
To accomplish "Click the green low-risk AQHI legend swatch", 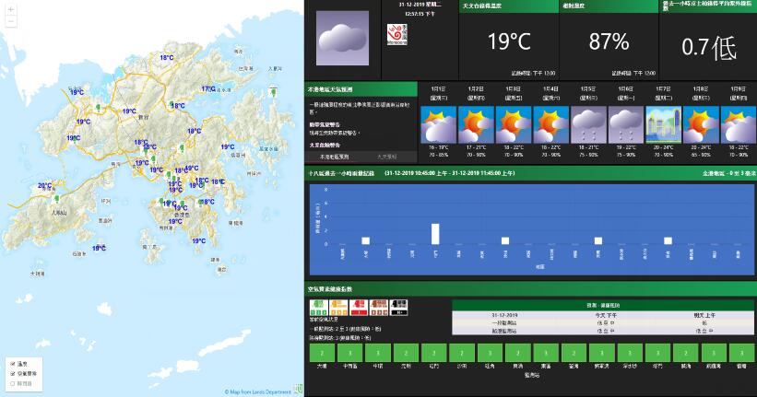I will [x=320, y=304].
